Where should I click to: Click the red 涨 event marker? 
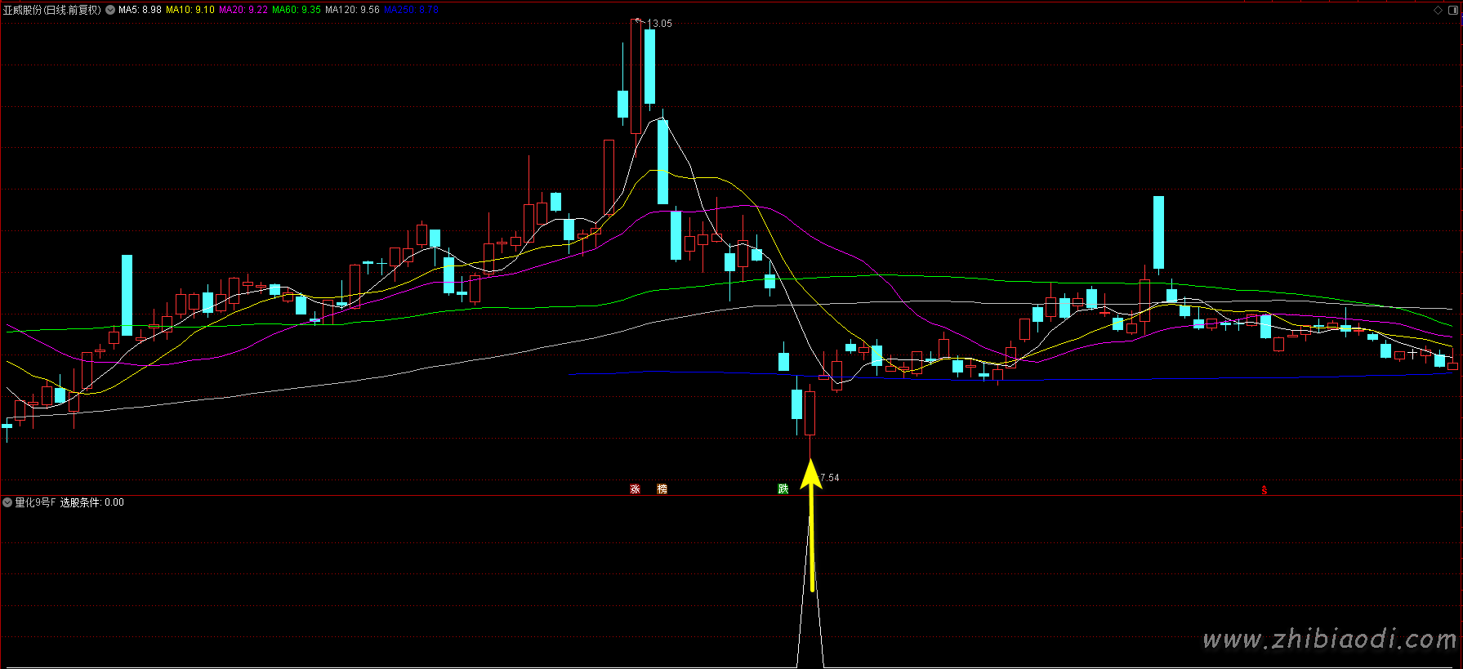[635, 489]
